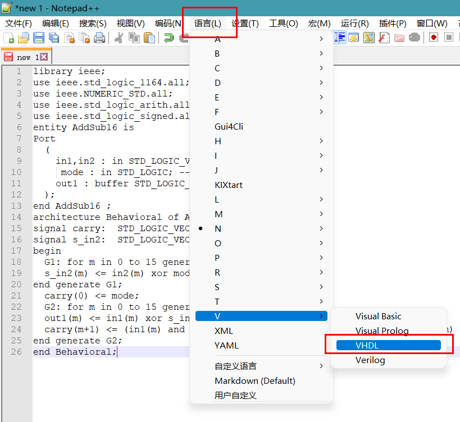Select XML from the language menu
Screen dimensions: 460x422
pyautogui.click(x=261, y=331)
